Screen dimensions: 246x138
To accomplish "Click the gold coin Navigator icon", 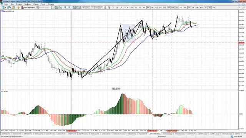I will pyautogui.click(x=18, y=8).
